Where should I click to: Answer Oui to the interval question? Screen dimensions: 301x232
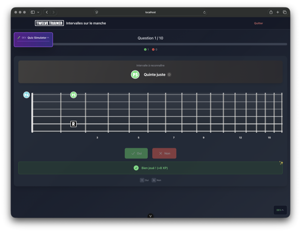[x=136, y=153]
